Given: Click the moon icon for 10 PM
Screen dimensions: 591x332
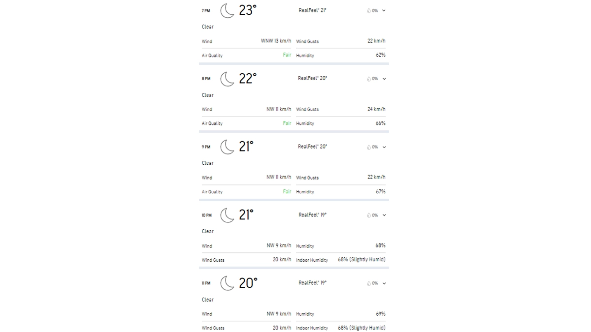Looking at the screenshot, I should [227, 215].
